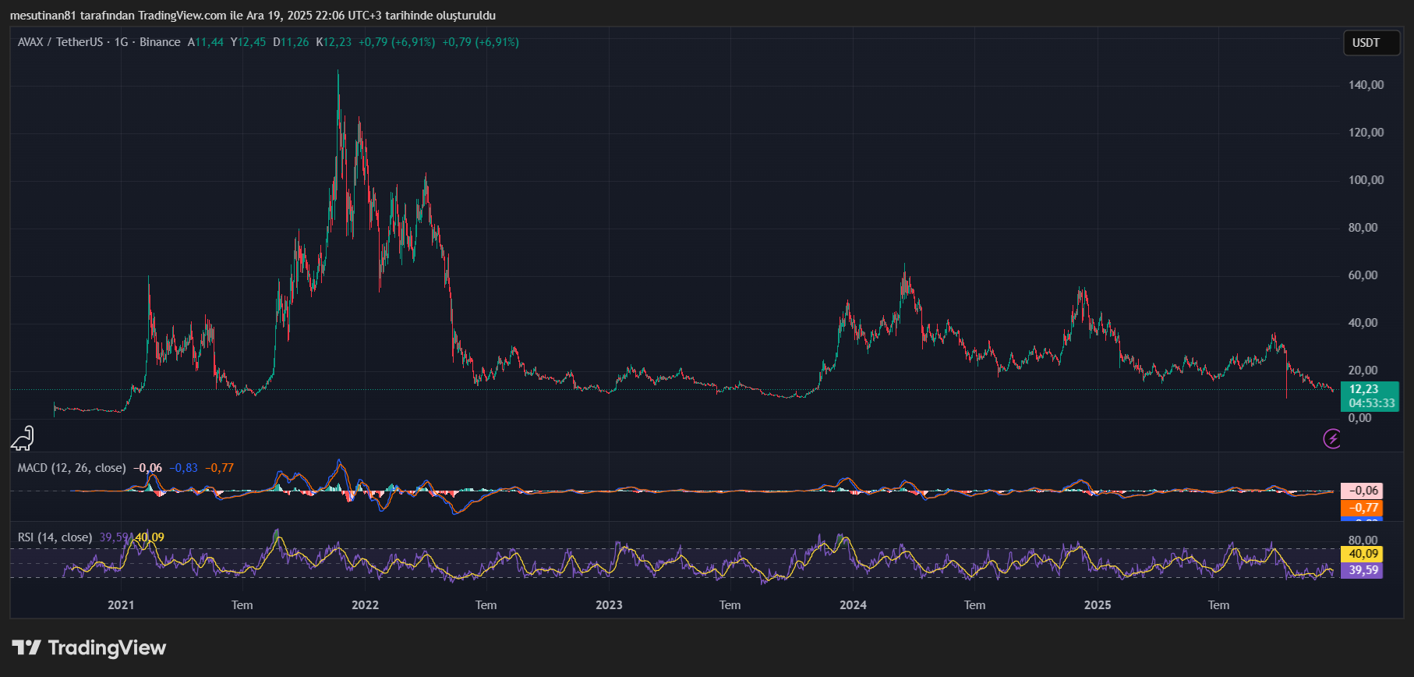Image resolution: width=1414 pixels, height=677 pixels.
Task: Select the RSI (14, close) legend
Action: tap(55, 537)
